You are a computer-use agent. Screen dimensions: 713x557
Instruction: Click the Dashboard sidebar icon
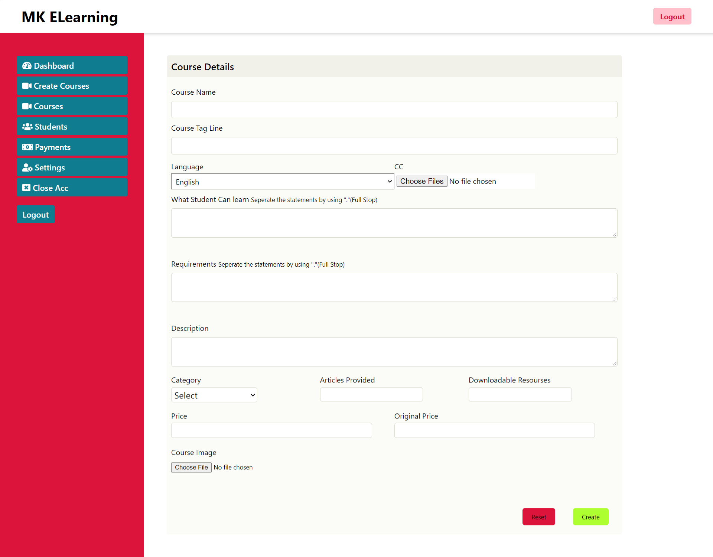click(27, 65)
